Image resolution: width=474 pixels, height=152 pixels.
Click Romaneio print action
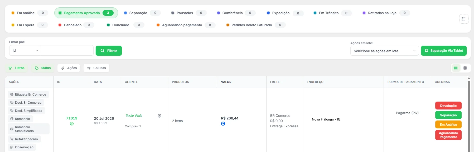20,119
